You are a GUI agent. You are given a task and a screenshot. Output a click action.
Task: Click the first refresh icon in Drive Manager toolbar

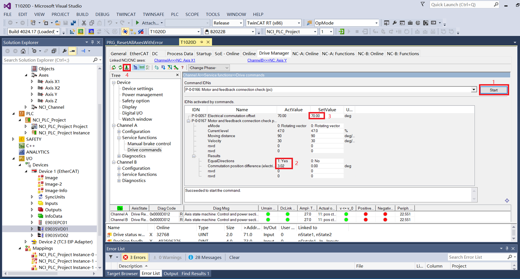114,67
